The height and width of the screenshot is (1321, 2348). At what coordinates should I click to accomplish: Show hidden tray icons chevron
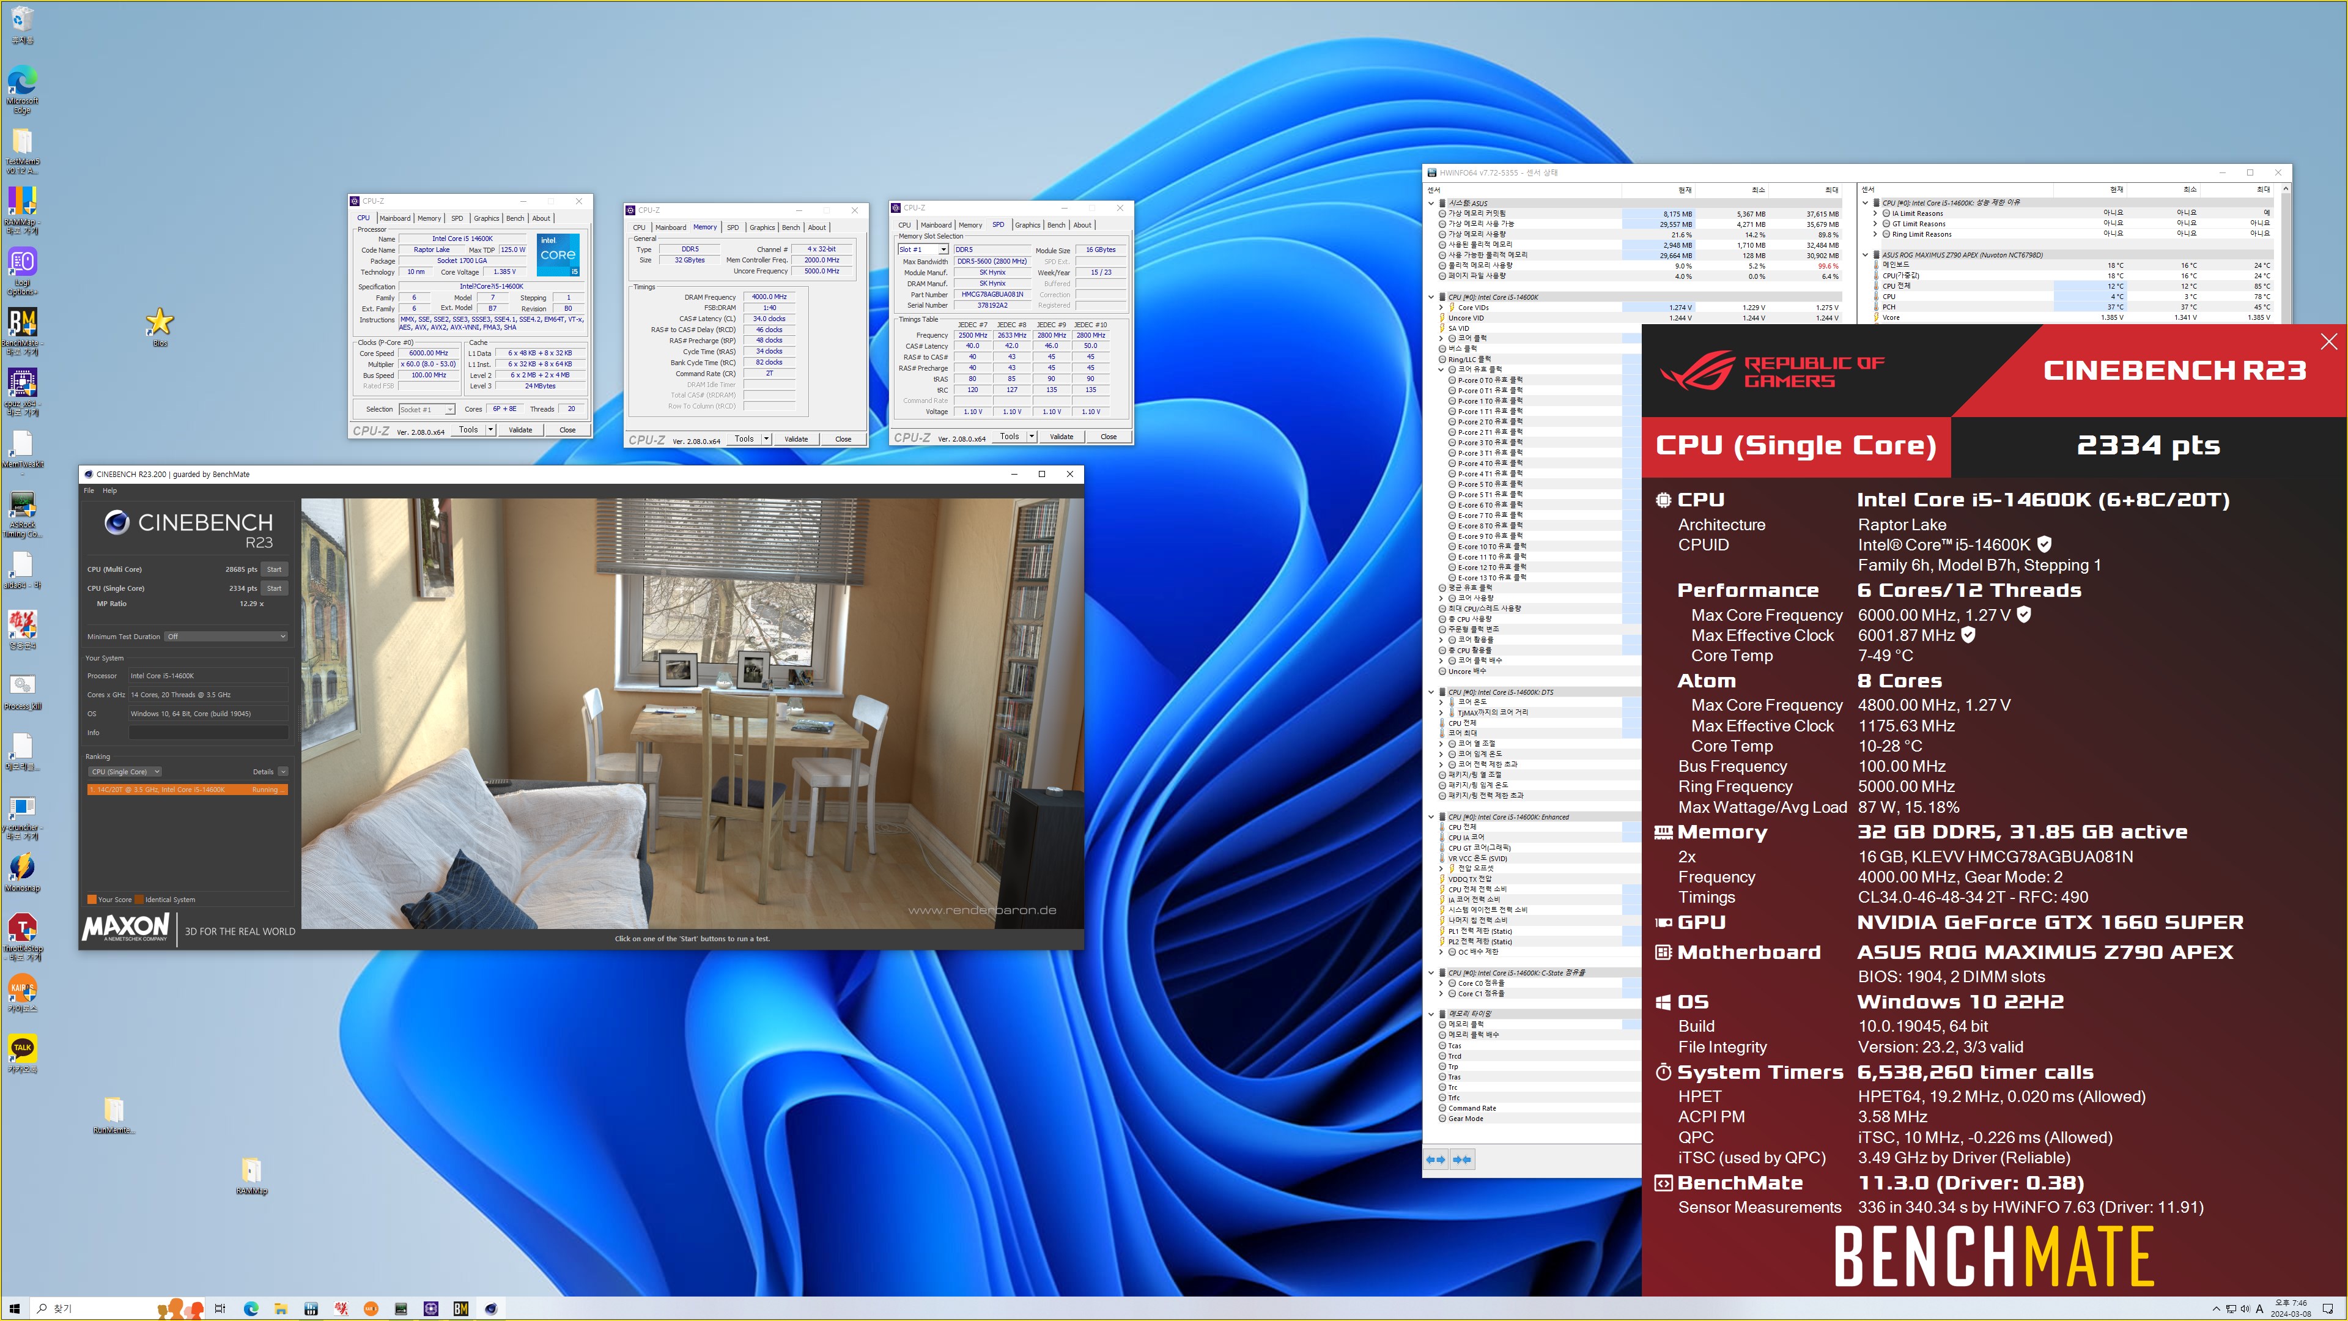coord(2216,1309)
